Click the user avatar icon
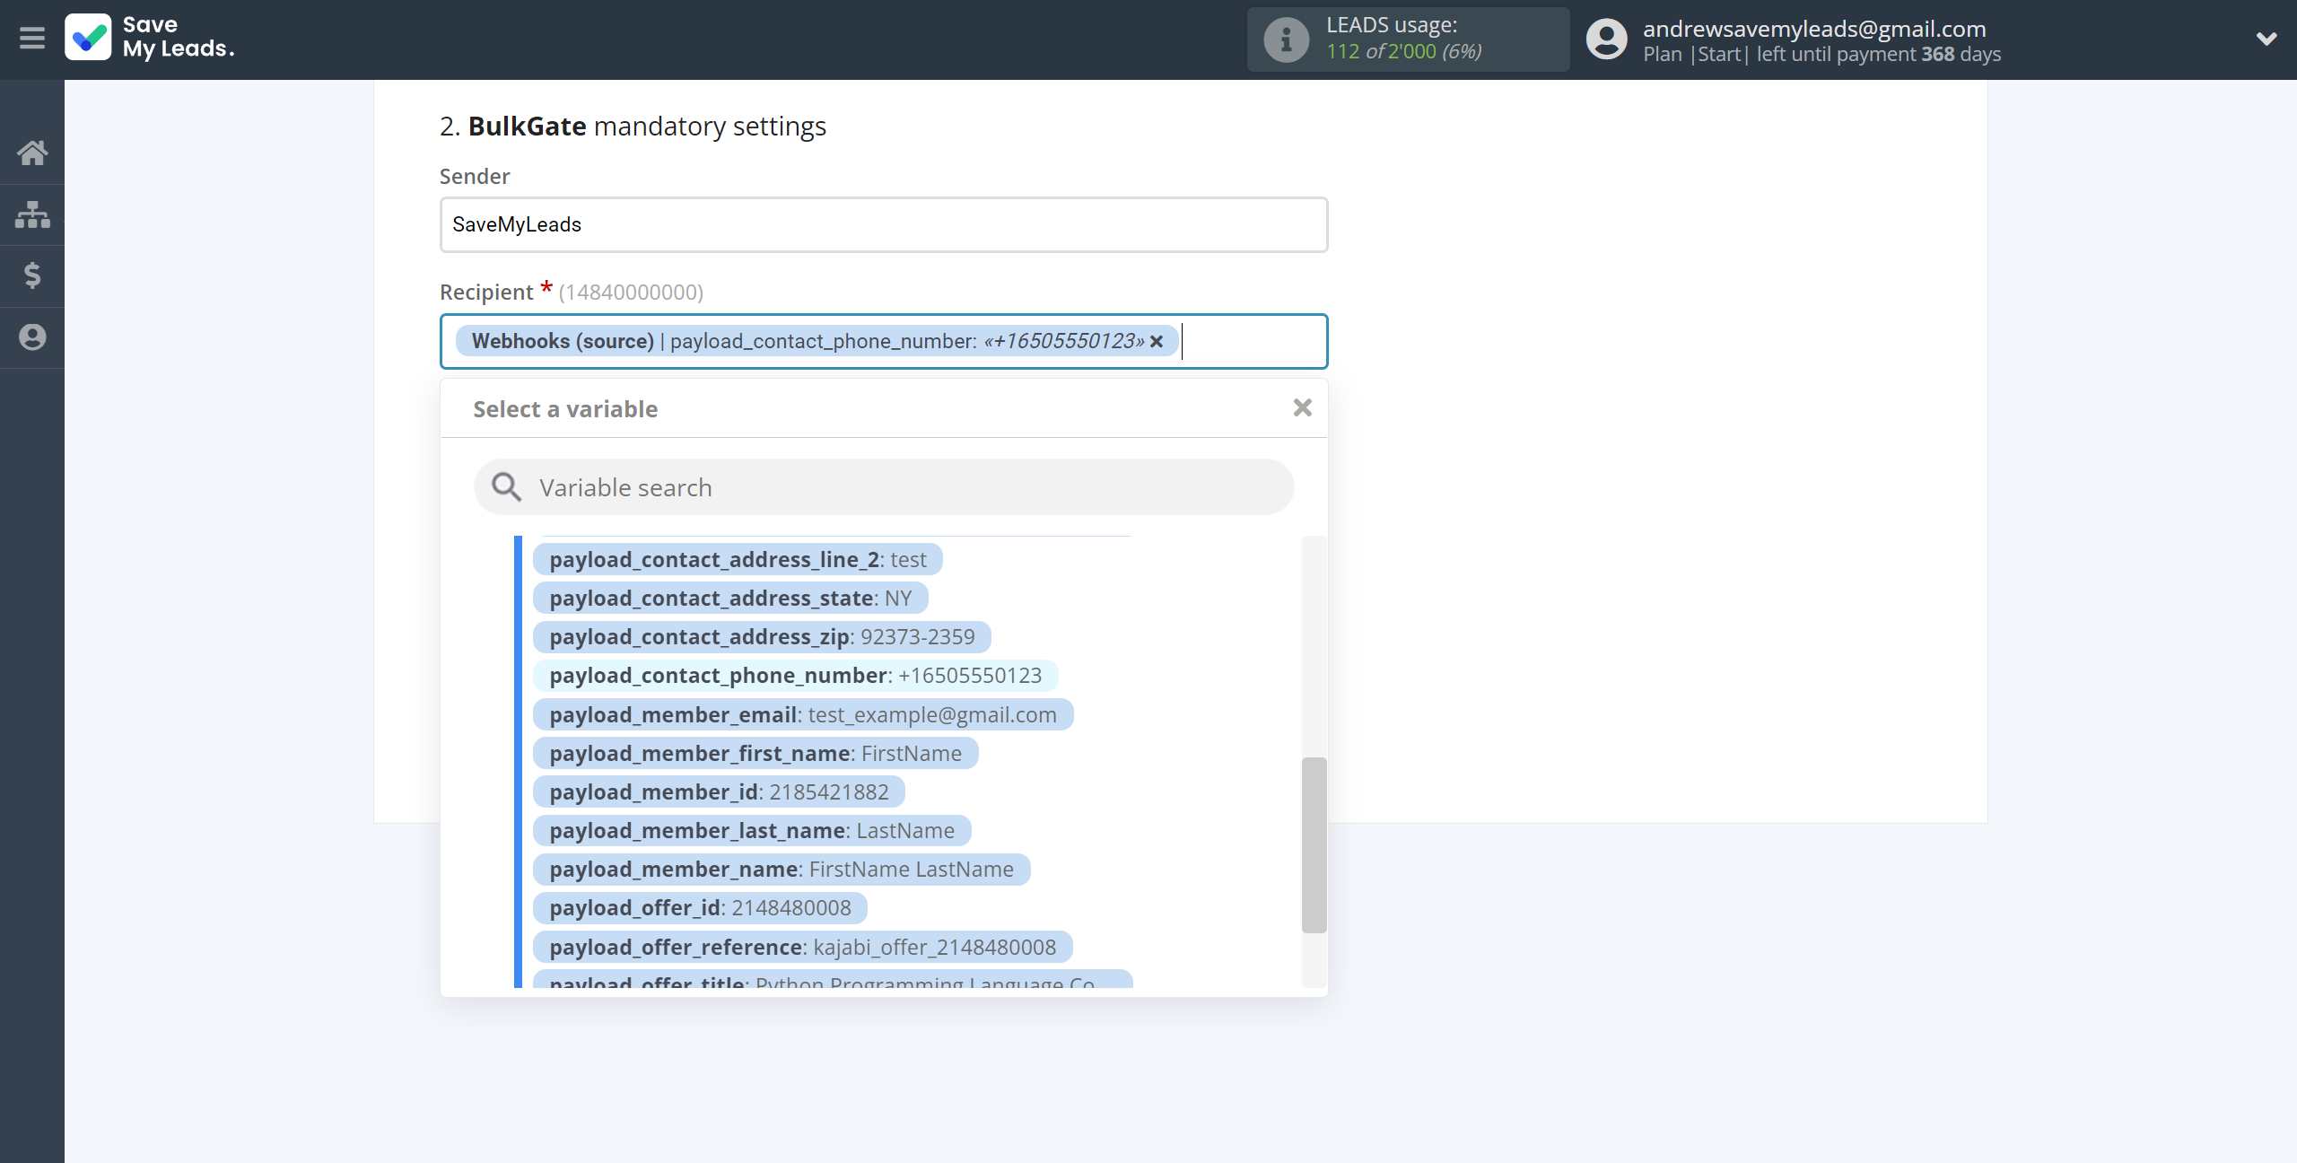This screenshot has height=1163, width=2297. [x=1606, y=39]
